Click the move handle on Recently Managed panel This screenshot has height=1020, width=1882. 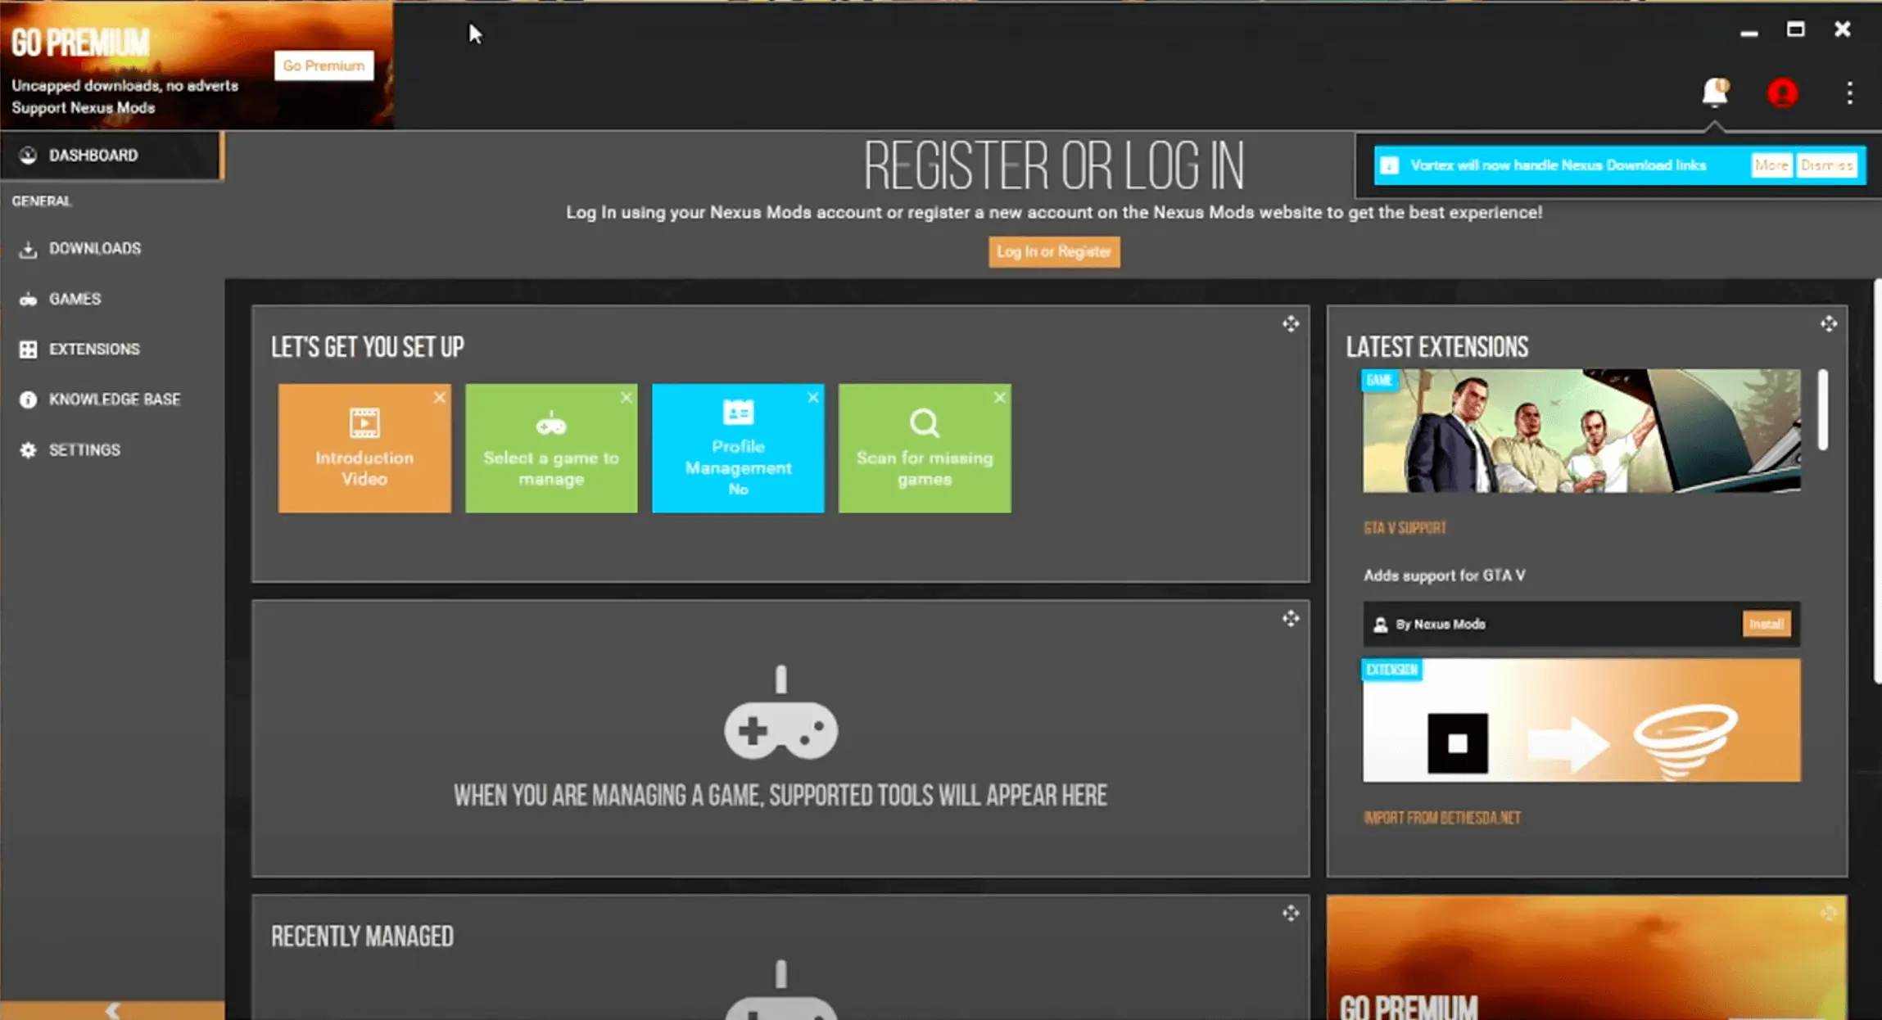[1291, 914]
